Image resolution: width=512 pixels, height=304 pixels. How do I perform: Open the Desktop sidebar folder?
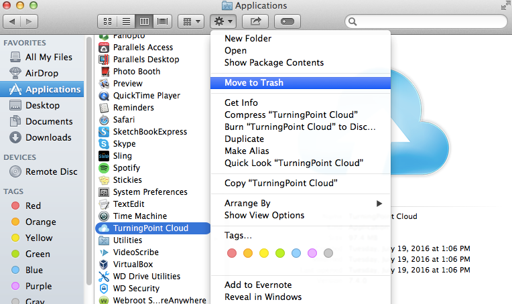(42, 105)
